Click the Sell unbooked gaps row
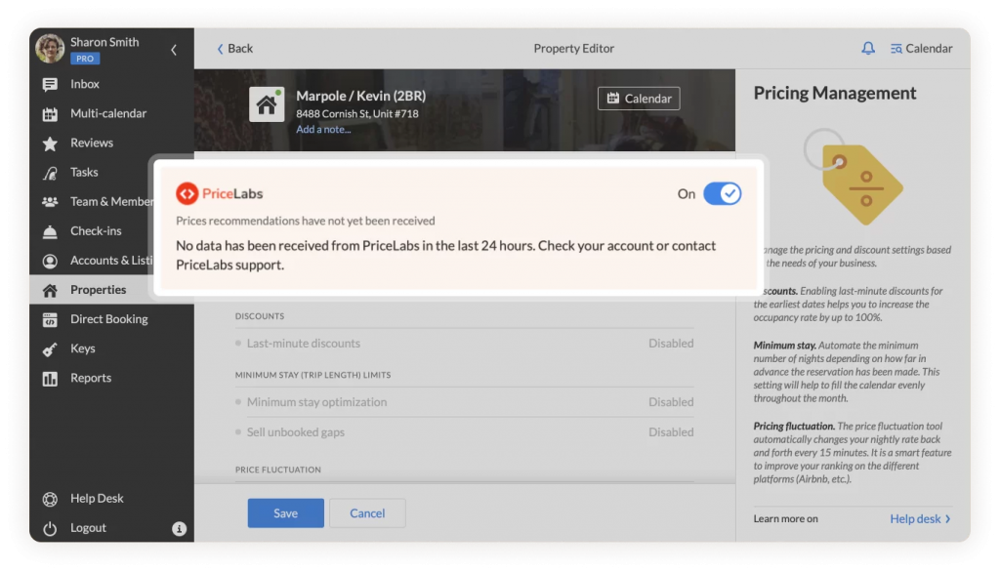This screenshot has width=1000, height=573. [x=464, y=432]
